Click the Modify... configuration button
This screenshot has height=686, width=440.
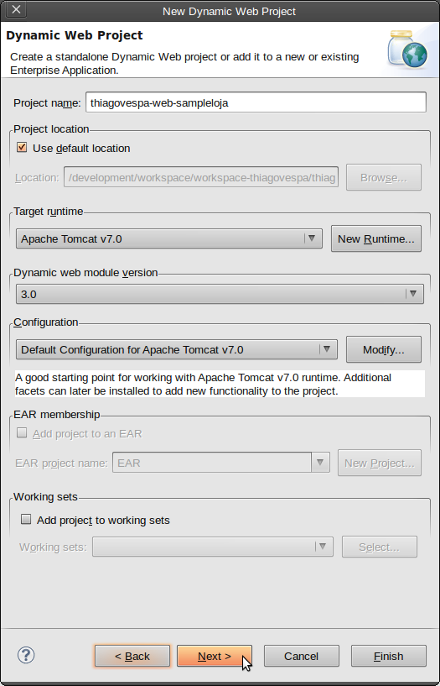click(x=384, y=349)
